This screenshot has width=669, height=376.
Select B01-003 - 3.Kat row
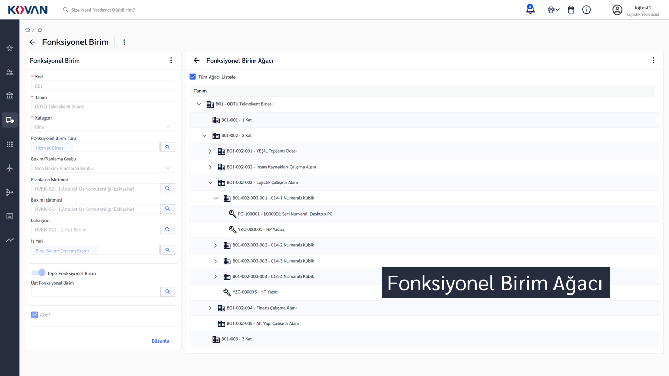tap(424, 339)
